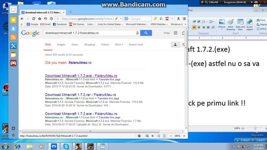Open browsing history clock icon

[51, 19]
